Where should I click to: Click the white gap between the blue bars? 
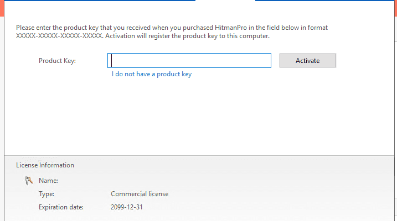pos(225,1)
